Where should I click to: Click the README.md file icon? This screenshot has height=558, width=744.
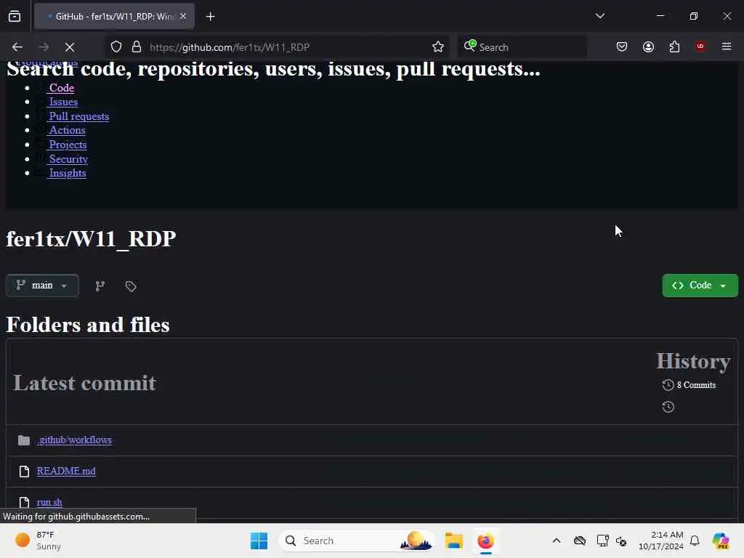24,471
